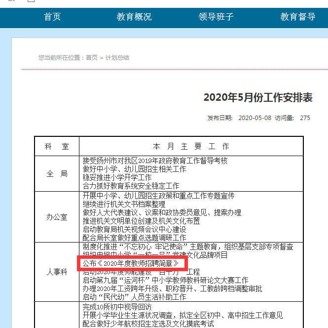Click the 合力抓好教育系统安全稳定工作 line
The image size is (328, 328).
(x=131, y=186)
